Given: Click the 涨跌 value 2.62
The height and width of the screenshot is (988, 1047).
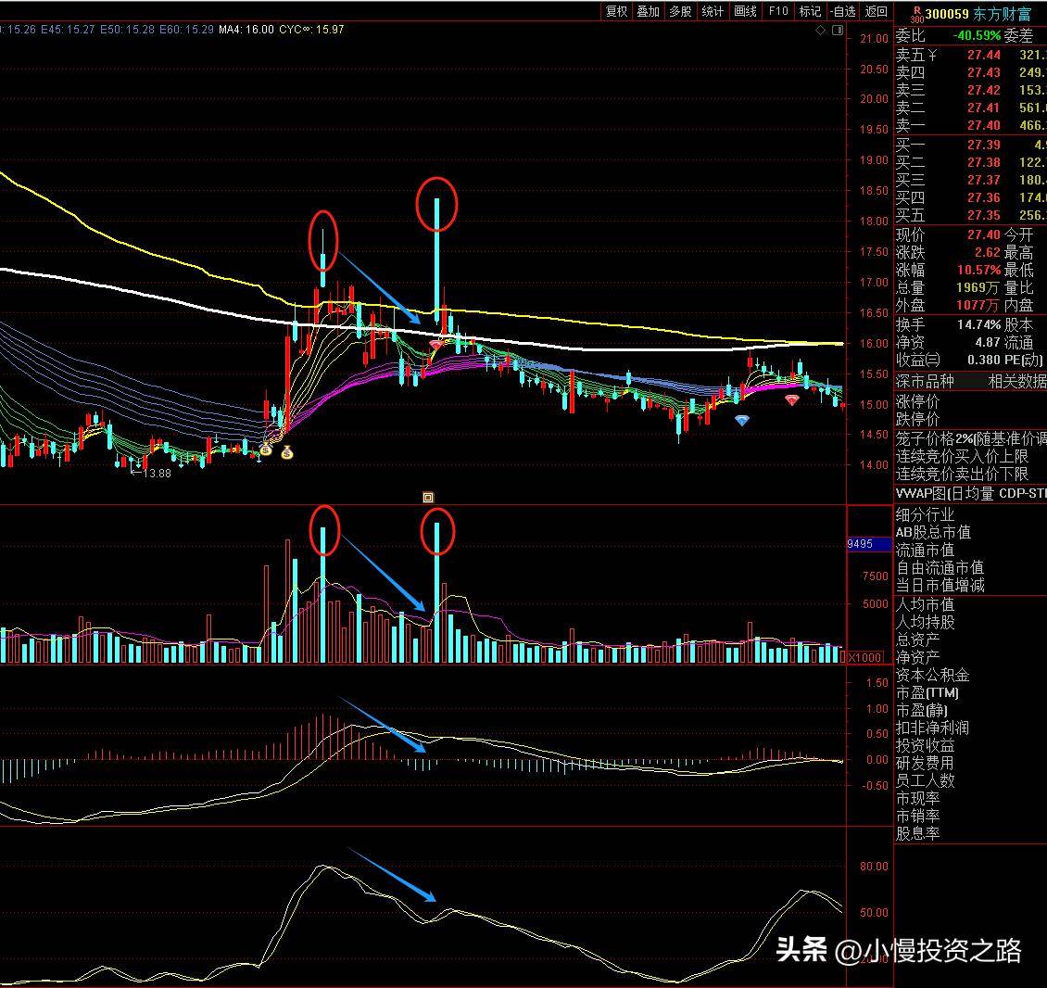Looking at the screenshot, I should tap(987, 252).
